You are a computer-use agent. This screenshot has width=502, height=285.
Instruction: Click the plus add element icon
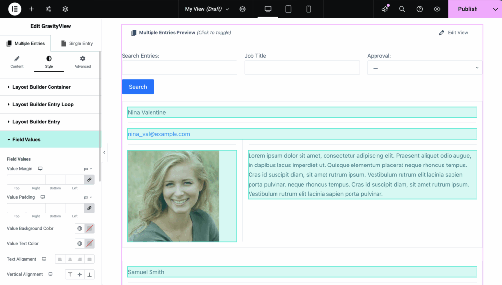(x=31, y=9)
